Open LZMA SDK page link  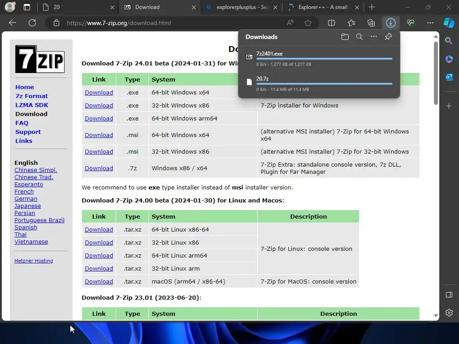(32, 105)
